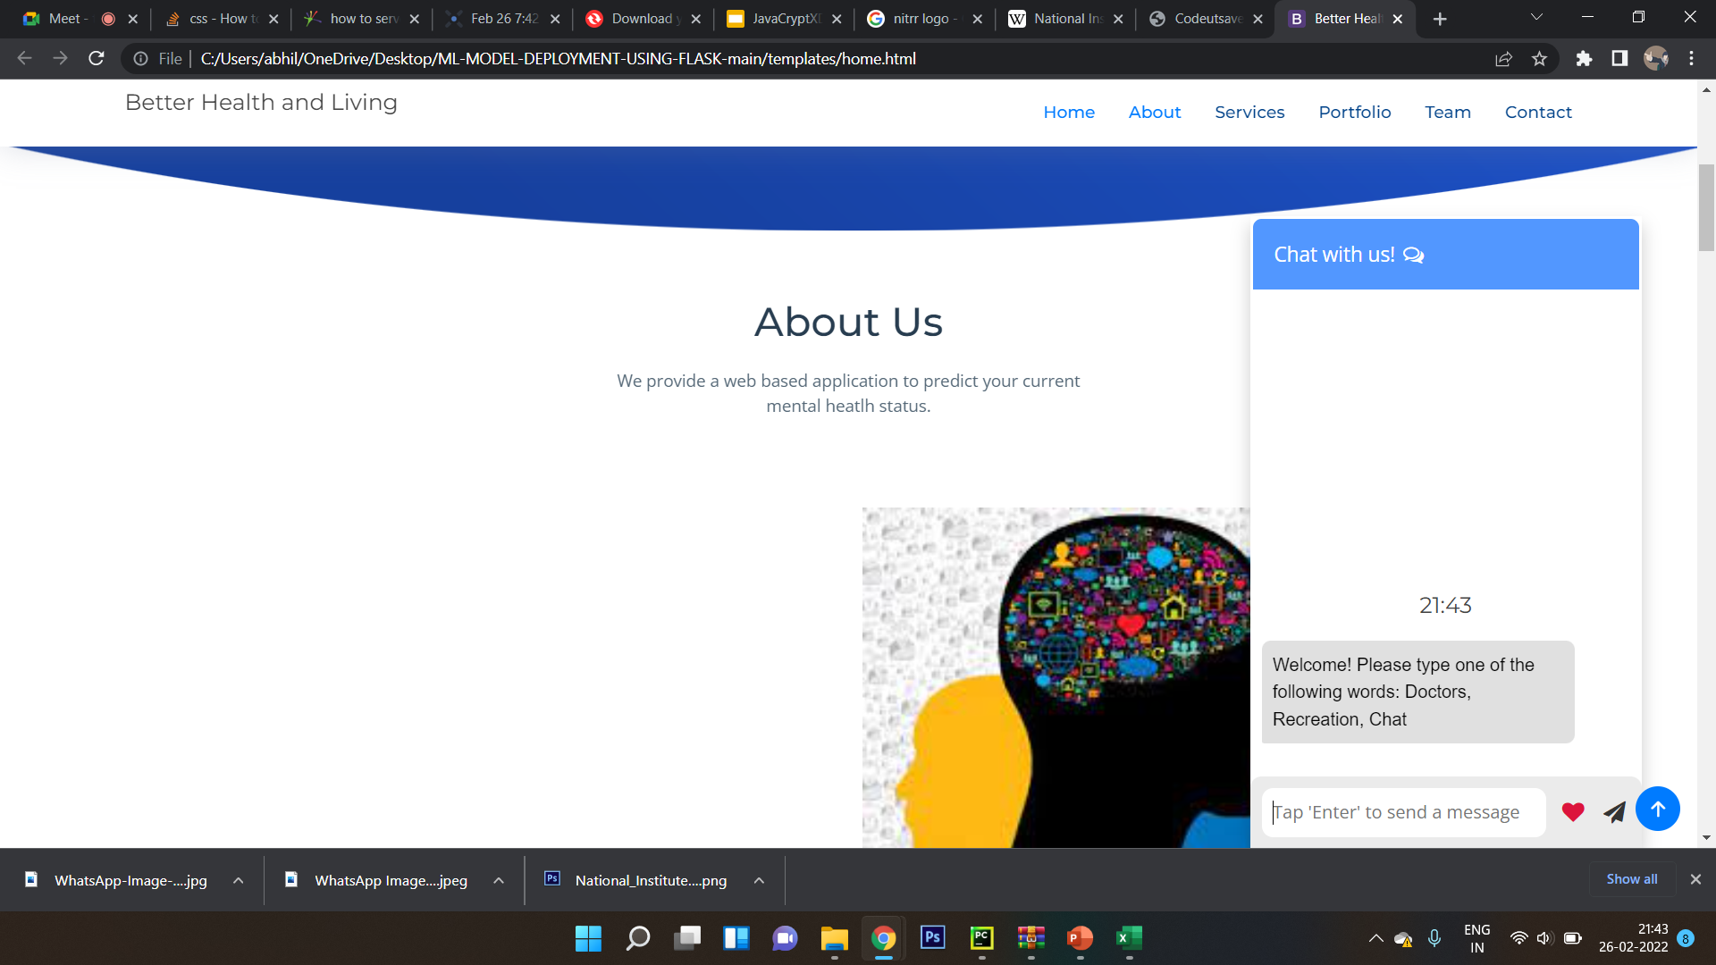Bookmark the page with the star icon
Screen dimensions: 1716x965
coord(1539,58)
